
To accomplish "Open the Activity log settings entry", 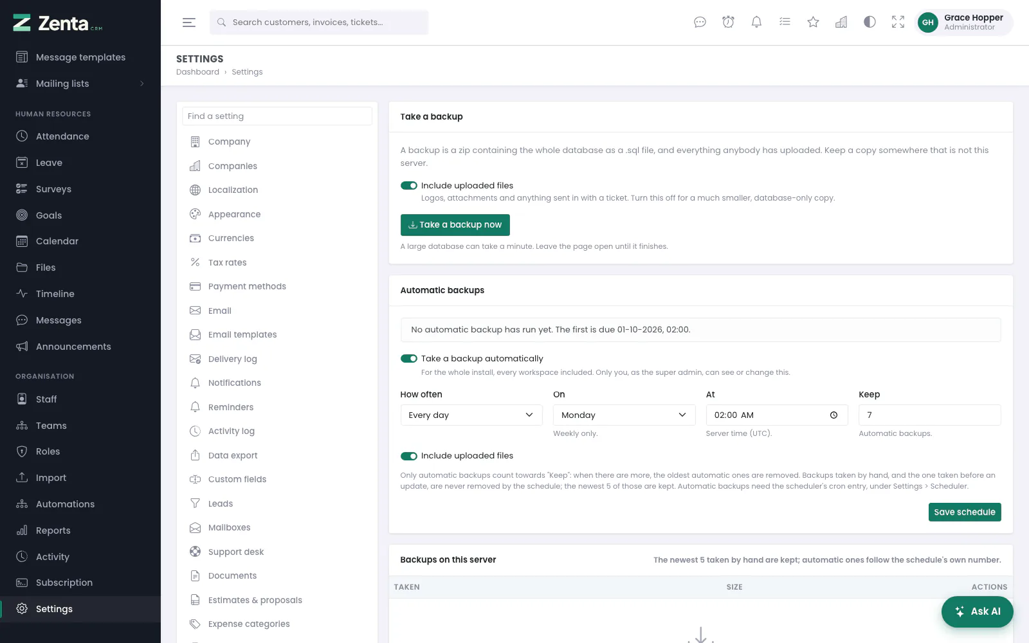I will point(277,431).
